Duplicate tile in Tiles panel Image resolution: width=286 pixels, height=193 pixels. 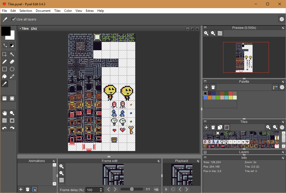[220, 127]
